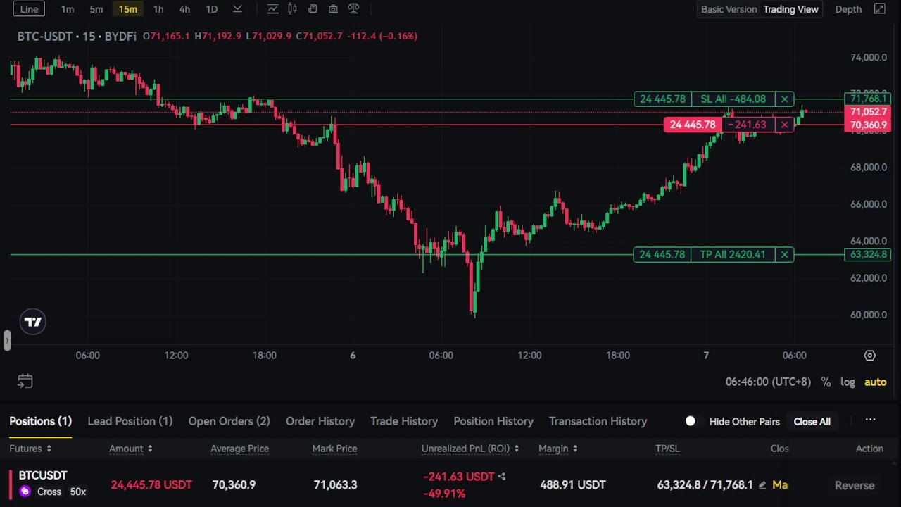
Task: Open the Trade History tab
Action: [x=404, y=421]
